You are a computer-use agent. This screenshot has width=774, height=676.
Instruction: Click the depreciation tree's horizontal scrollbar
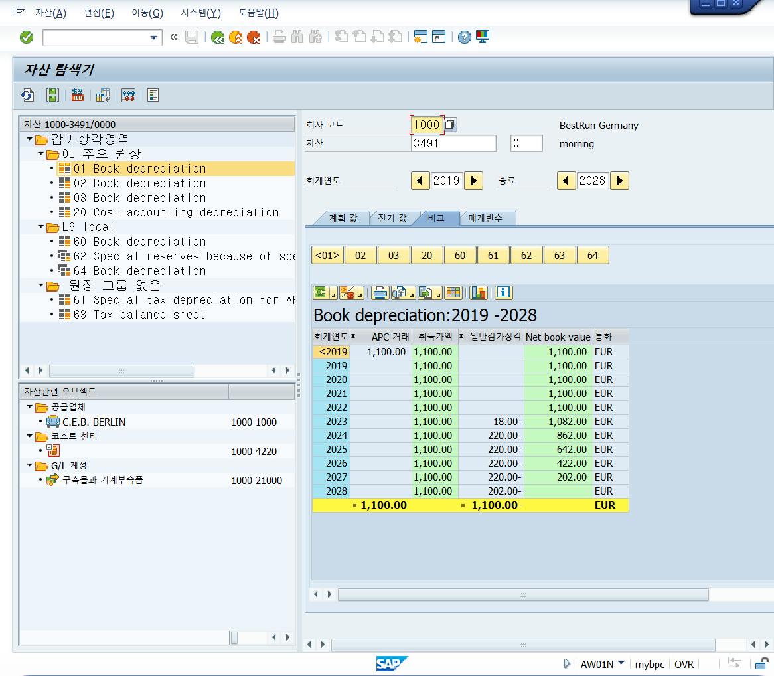point(121,371)
